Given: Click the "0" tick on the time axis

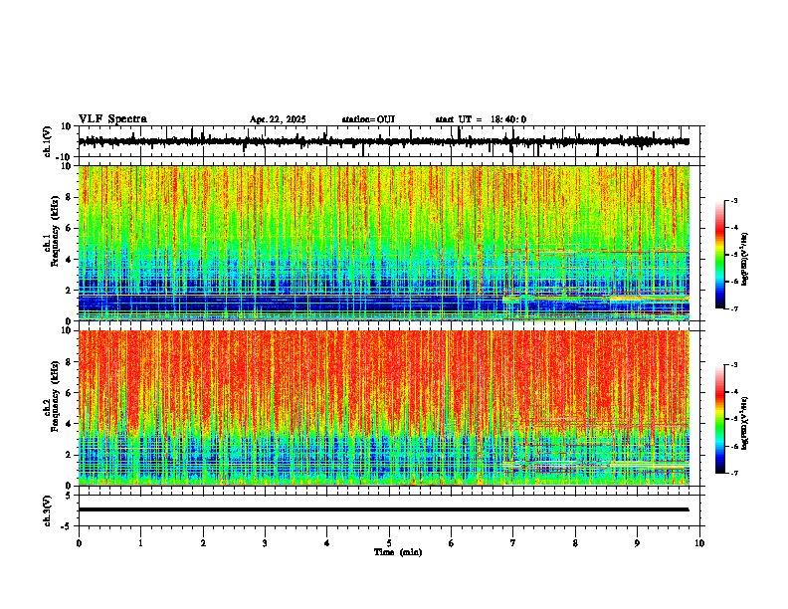Looking at the screenshot, I should [79, 543].
